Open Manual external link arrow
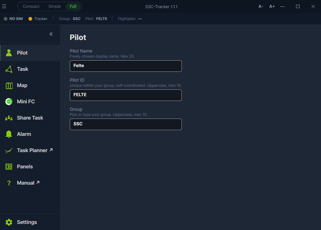 point(38,182)
